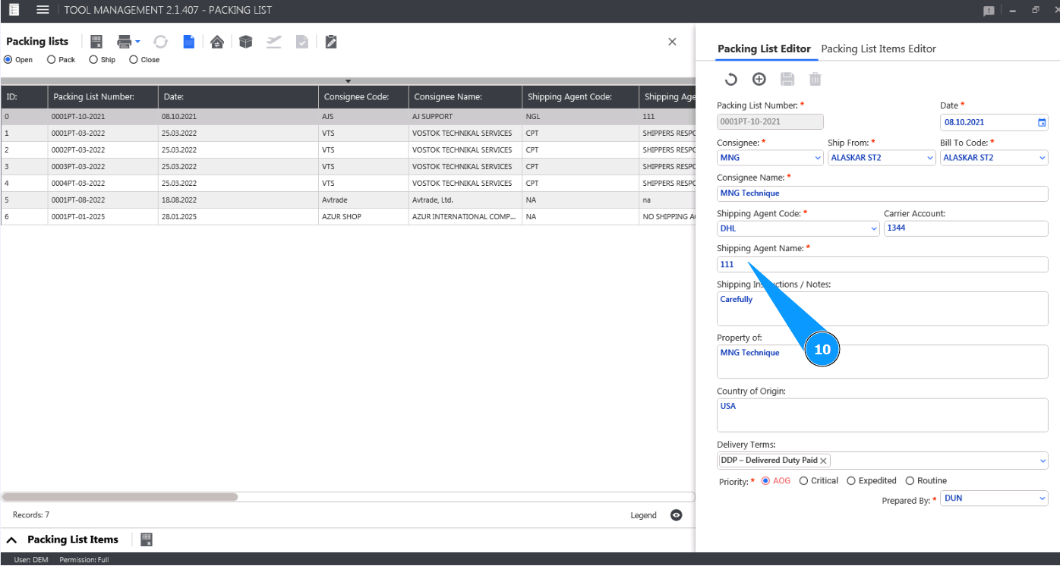Click the box package icon
Viewport: 1060px width, 566px height.
[245, 42]
